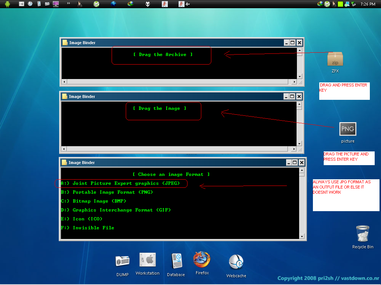The image size is (381, 285).
Task: Select the ZFX zip archive desktop icon
Action: (335, 62)
